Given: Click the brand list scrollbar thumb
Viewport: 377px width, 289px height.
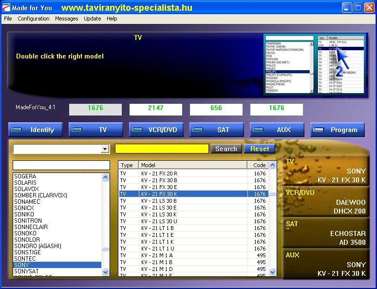Looking at the screenshot, I should pos(105,250).
